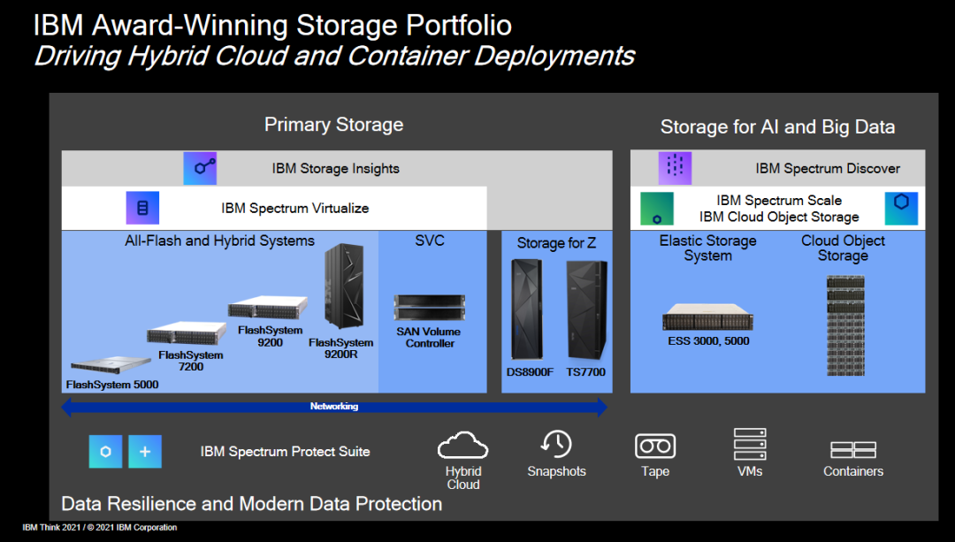Click the IBM Spectrum Scale text
Viewport: 955px width, 542px height.
[x=779, y=201]
